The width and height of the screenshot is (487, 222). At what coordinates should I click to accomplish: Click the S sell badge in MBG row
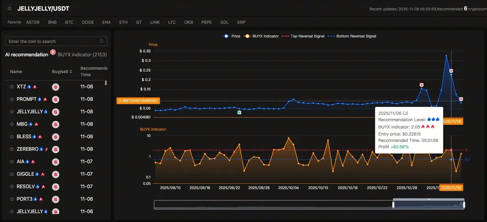56,124
